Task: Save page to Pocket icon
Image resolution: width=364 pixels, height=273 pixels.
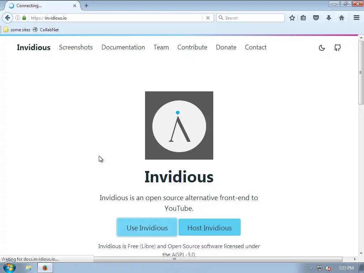Action: pos(316,18)
